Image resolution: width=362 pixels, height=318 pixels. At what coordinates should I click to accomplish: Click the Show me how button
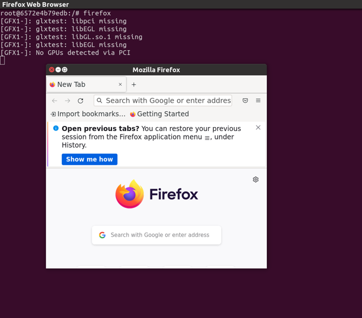(x=89, y=159)
